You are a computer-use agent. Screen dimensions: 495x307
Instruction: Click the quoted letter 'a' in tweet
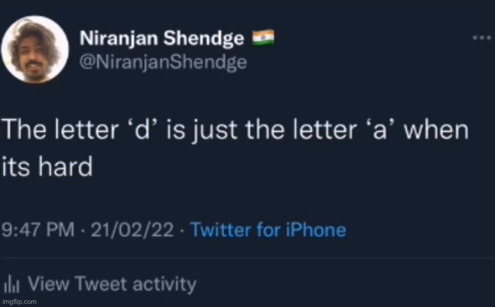coord(380,130)
